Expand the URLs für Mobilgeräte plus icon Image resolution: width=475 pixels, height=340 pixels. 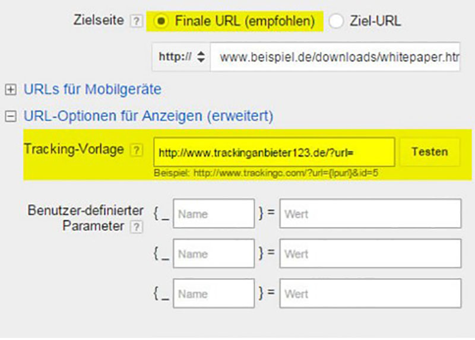(9, 90)
